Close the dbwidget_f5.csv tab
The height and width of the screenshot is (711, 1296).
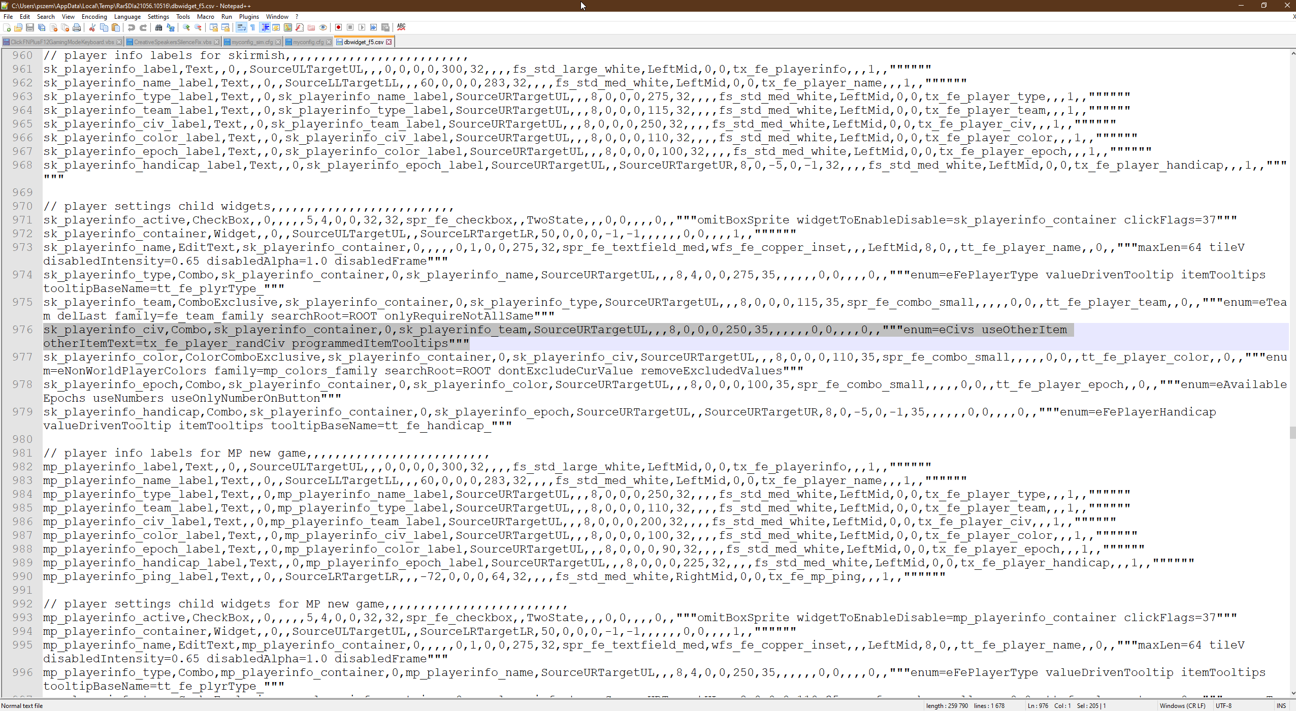(x=389, y=42)
